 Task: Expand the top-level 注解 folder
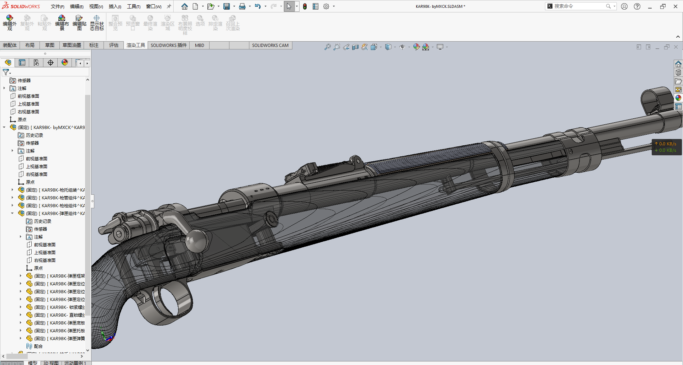point(4,88)
